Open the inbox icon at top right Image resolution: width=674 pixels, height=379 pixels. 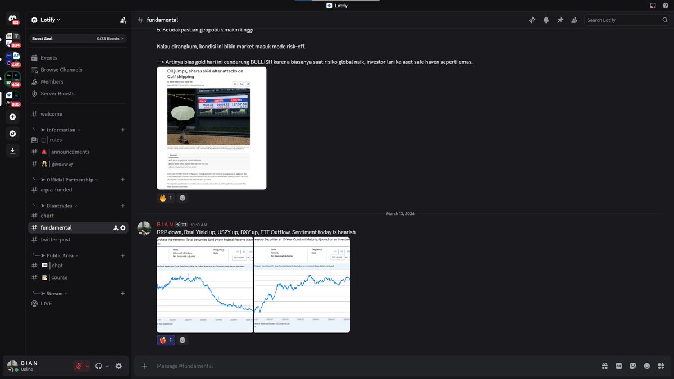click(653, 6)
